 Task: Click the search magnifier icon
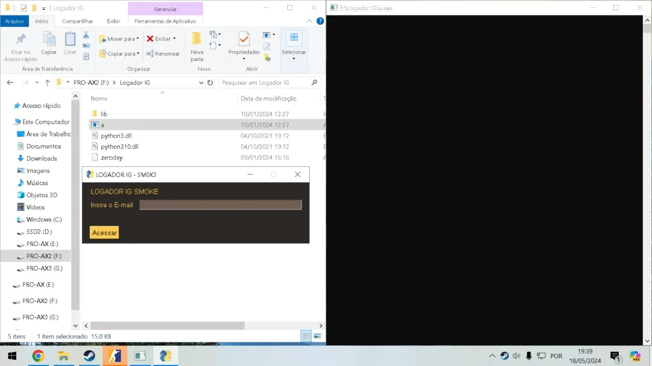click(x=314, y=83)
